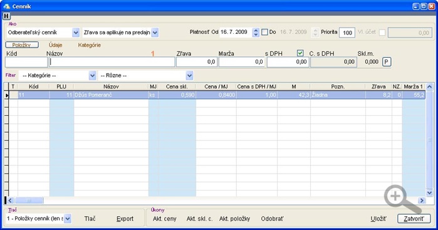Toggle the Vl. účet checkbox
Image resolution: width=438 pixels, height=230 pixels.
pos(382,33)
